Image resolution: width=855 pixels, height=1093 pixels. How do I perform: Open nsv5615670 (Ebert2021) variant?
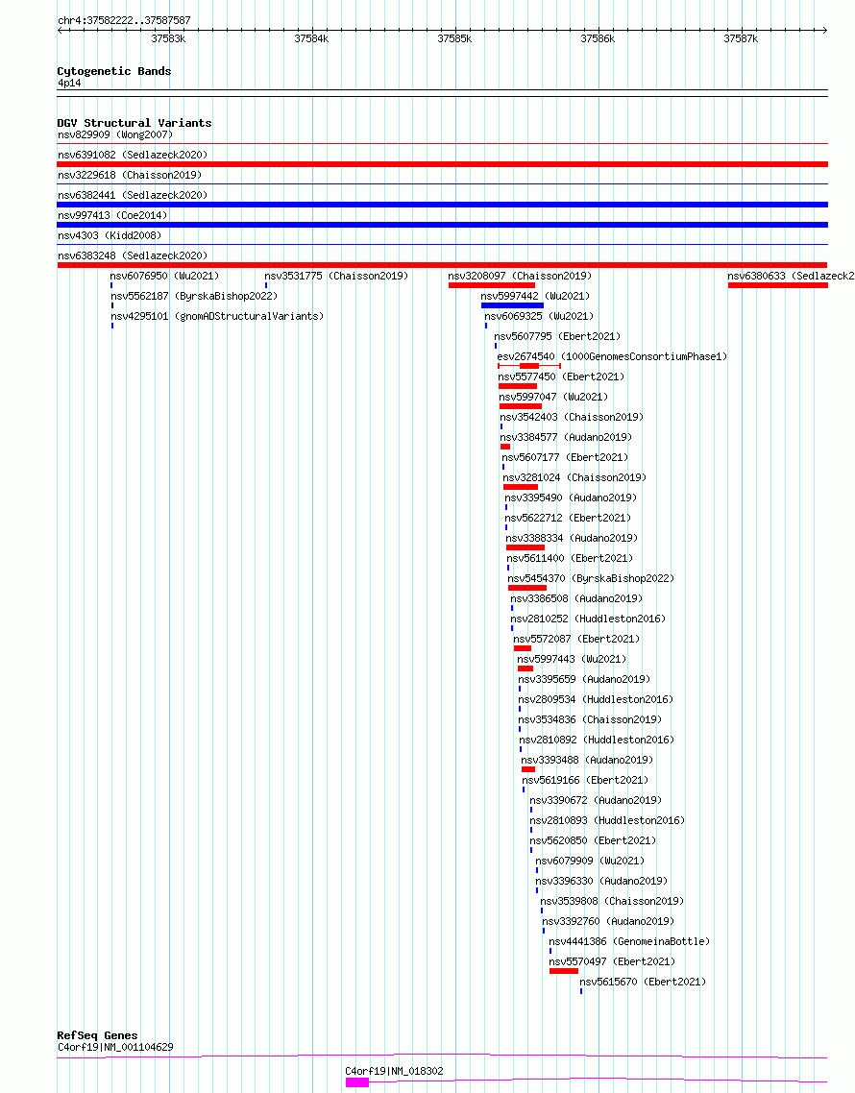click(643, 983)
